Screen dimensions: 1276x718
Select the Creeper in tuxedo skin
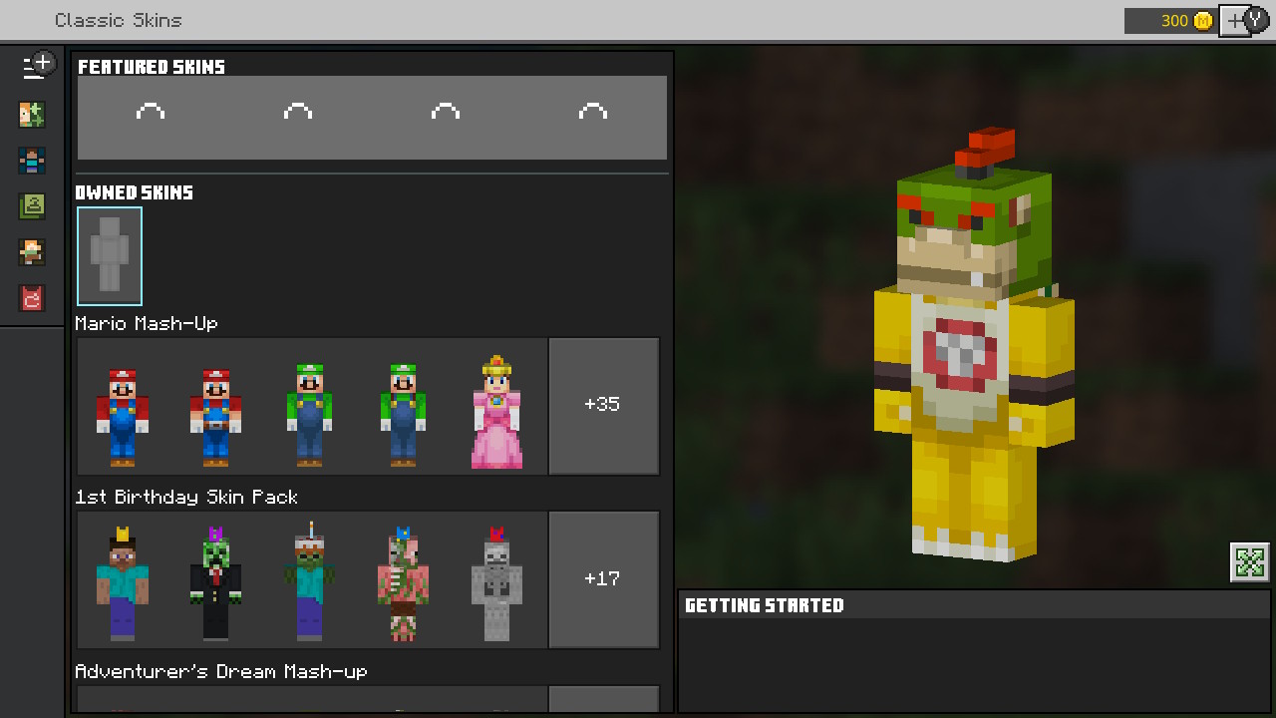216,583
